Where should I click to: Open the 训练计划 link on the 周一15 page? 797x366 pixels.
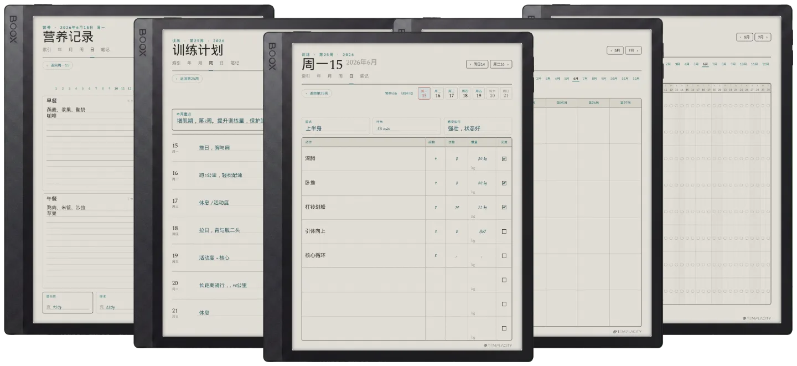(407, 93)
